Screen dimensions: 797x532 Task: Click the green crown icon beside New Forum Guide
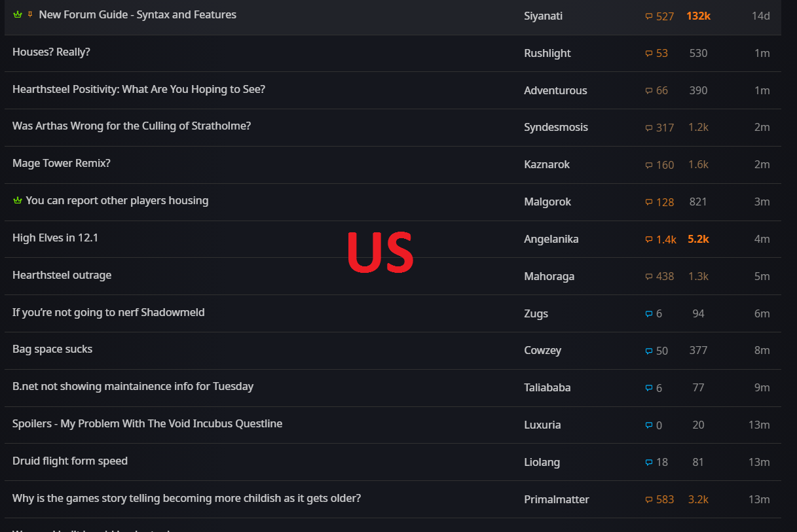[18, 14]
